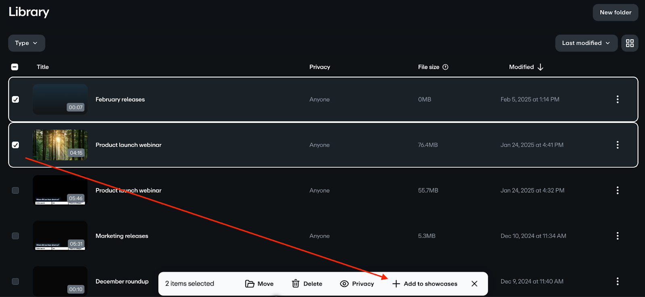Open the Last modified sort dropdown
Viewport: 645px width, 297px height.
[x=586, y=43]
